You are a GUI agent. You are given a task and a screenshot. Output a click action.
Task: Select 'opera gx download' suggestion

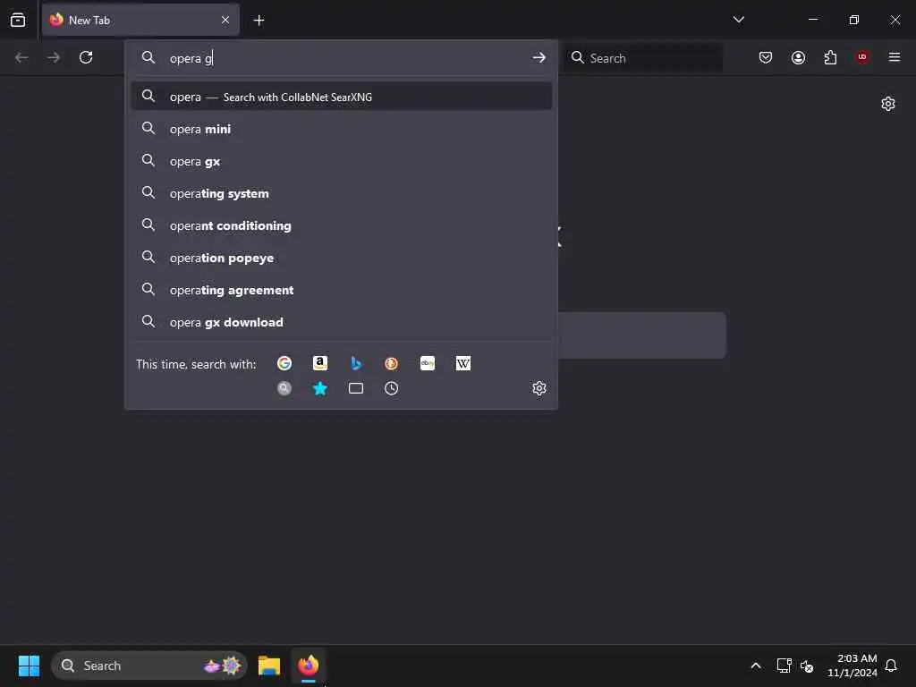point(342,321)
